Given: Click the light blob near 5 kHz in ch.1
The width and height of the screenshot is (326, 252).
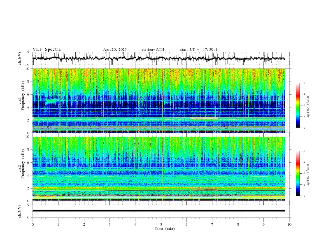Looking at the screenshot, I should point(51,101).
